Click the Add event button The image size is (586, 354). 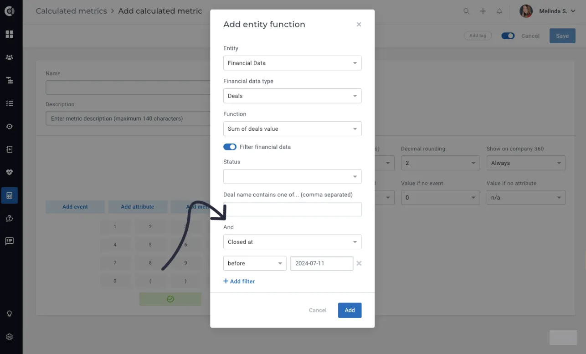coord(75,207)
